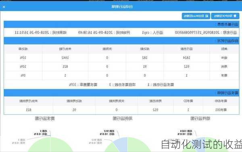Image resolution: width=242 pixels, height=152 pixels.
Task: Select the requirement coverage summary showing 33%
Action: (x=83, y=85)
